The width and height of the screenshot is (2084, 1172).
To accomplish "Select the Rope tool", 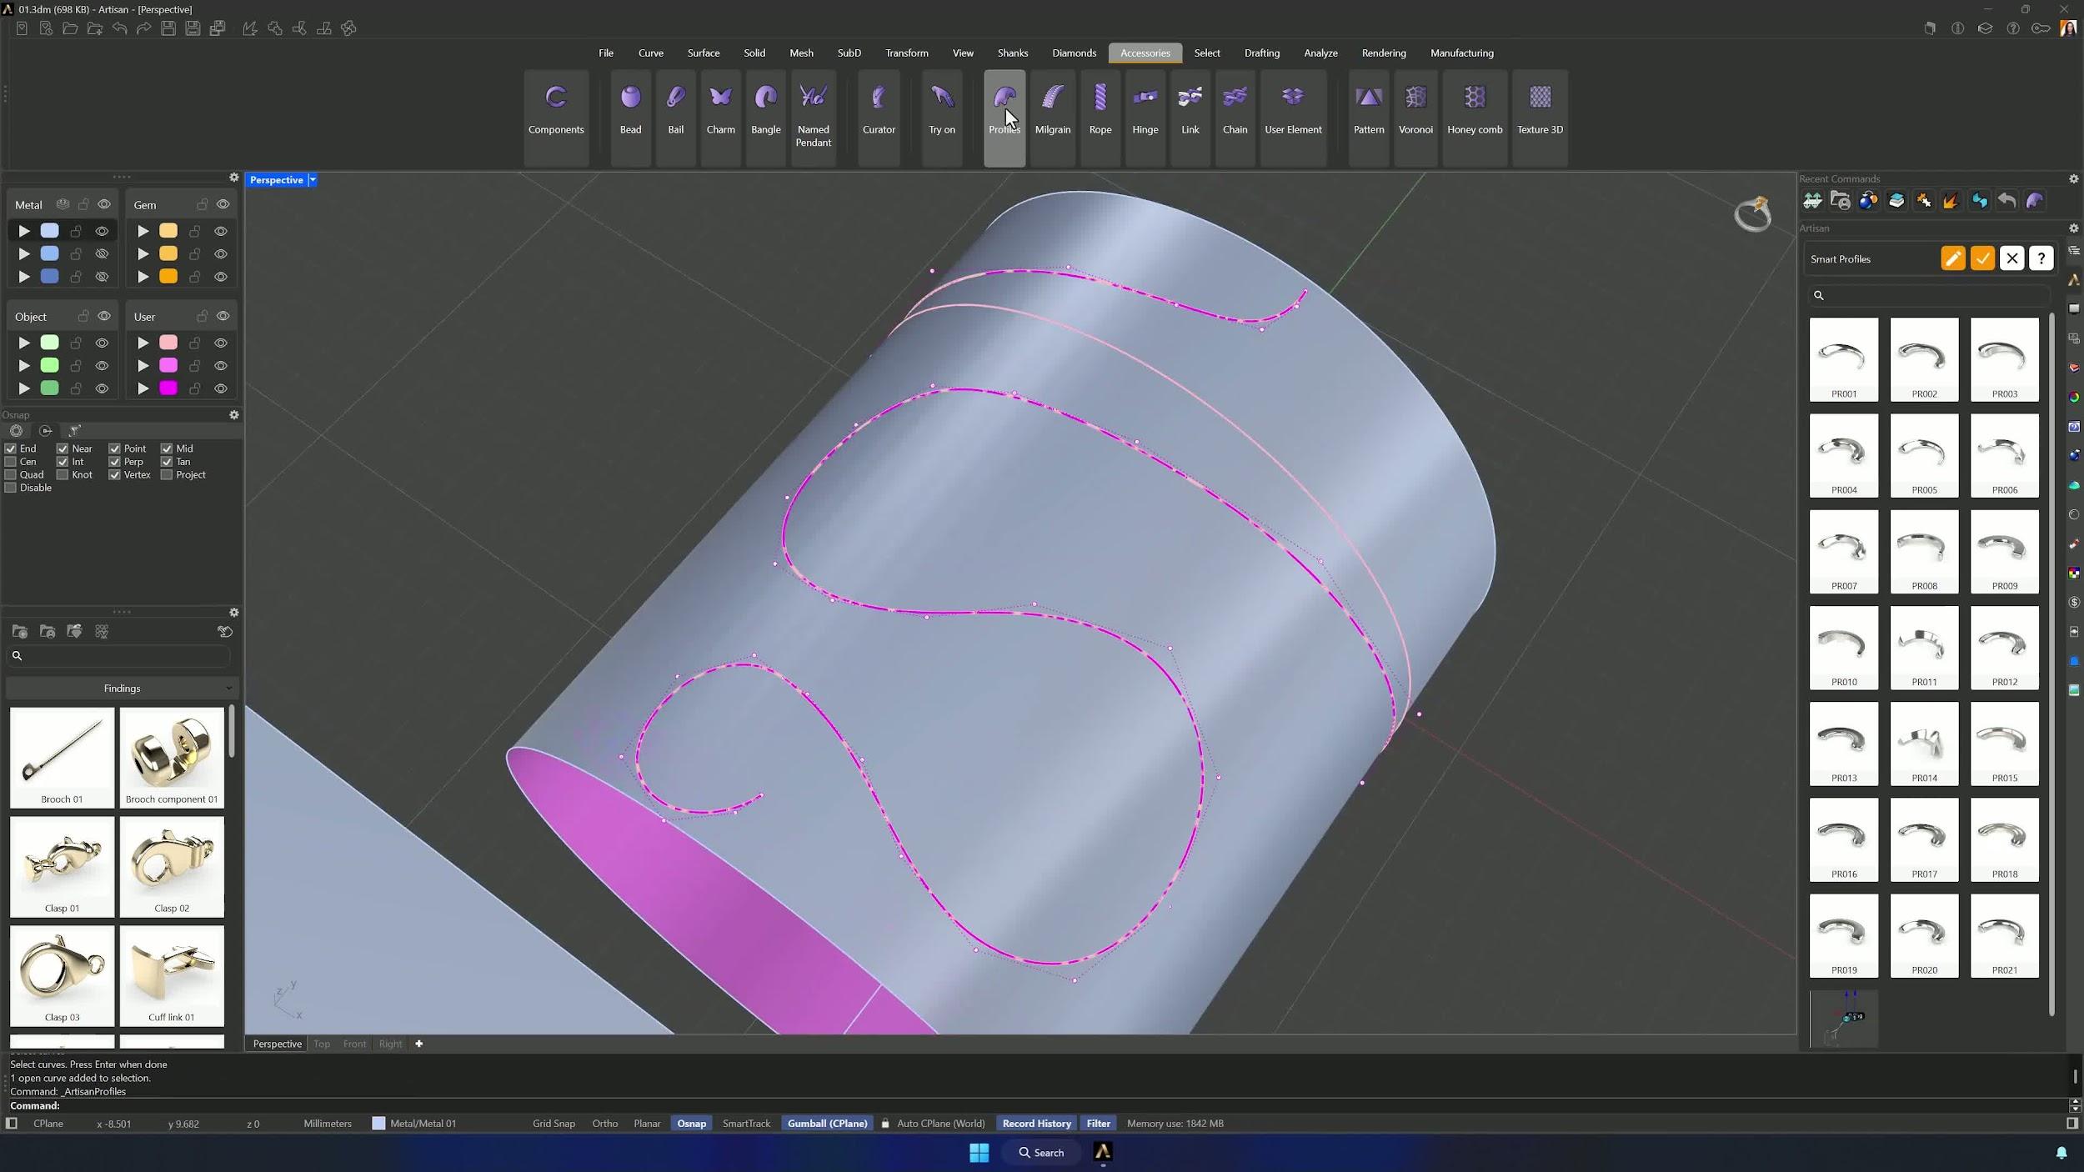I will click(1100, 118).
